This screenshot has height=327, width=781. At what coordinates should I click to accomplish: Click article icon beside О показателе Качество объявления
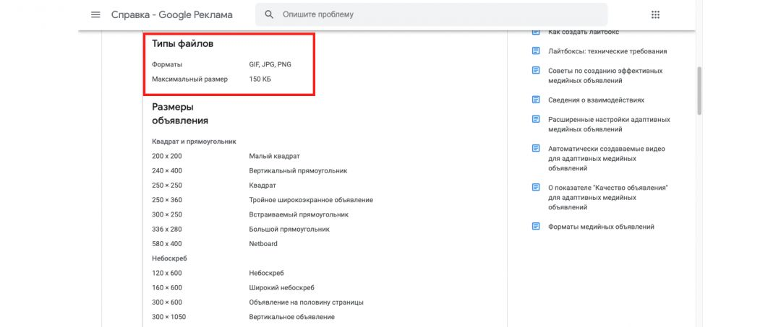pyautogui.click(x=536, y=188)
